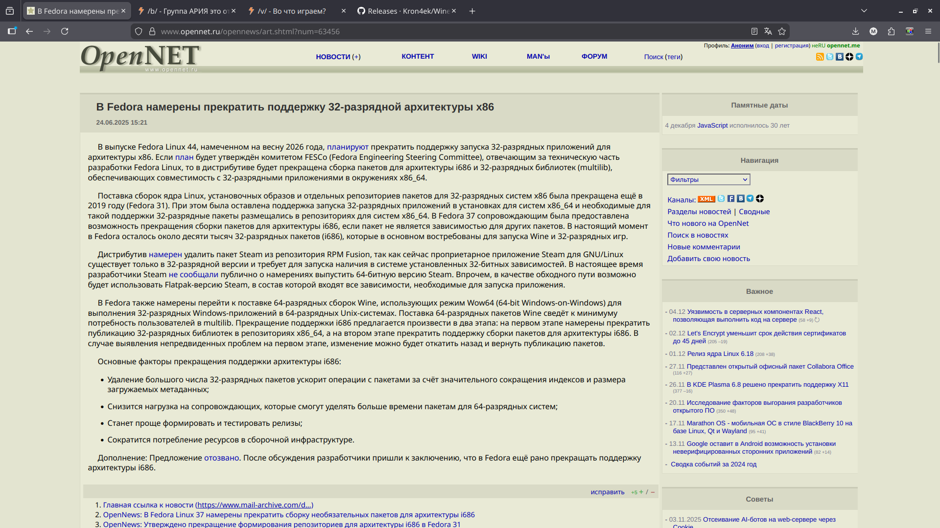Viewport: 940px width, 528px height.
Task: Reload the current page
Action: [65, 31]
